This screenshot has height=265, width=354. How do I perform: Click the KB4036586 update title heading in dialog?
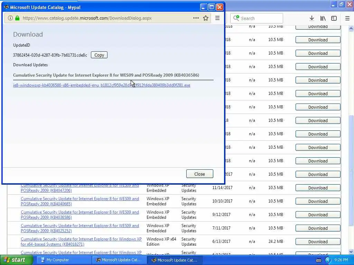pyautogui.click(x=106, y=75)
